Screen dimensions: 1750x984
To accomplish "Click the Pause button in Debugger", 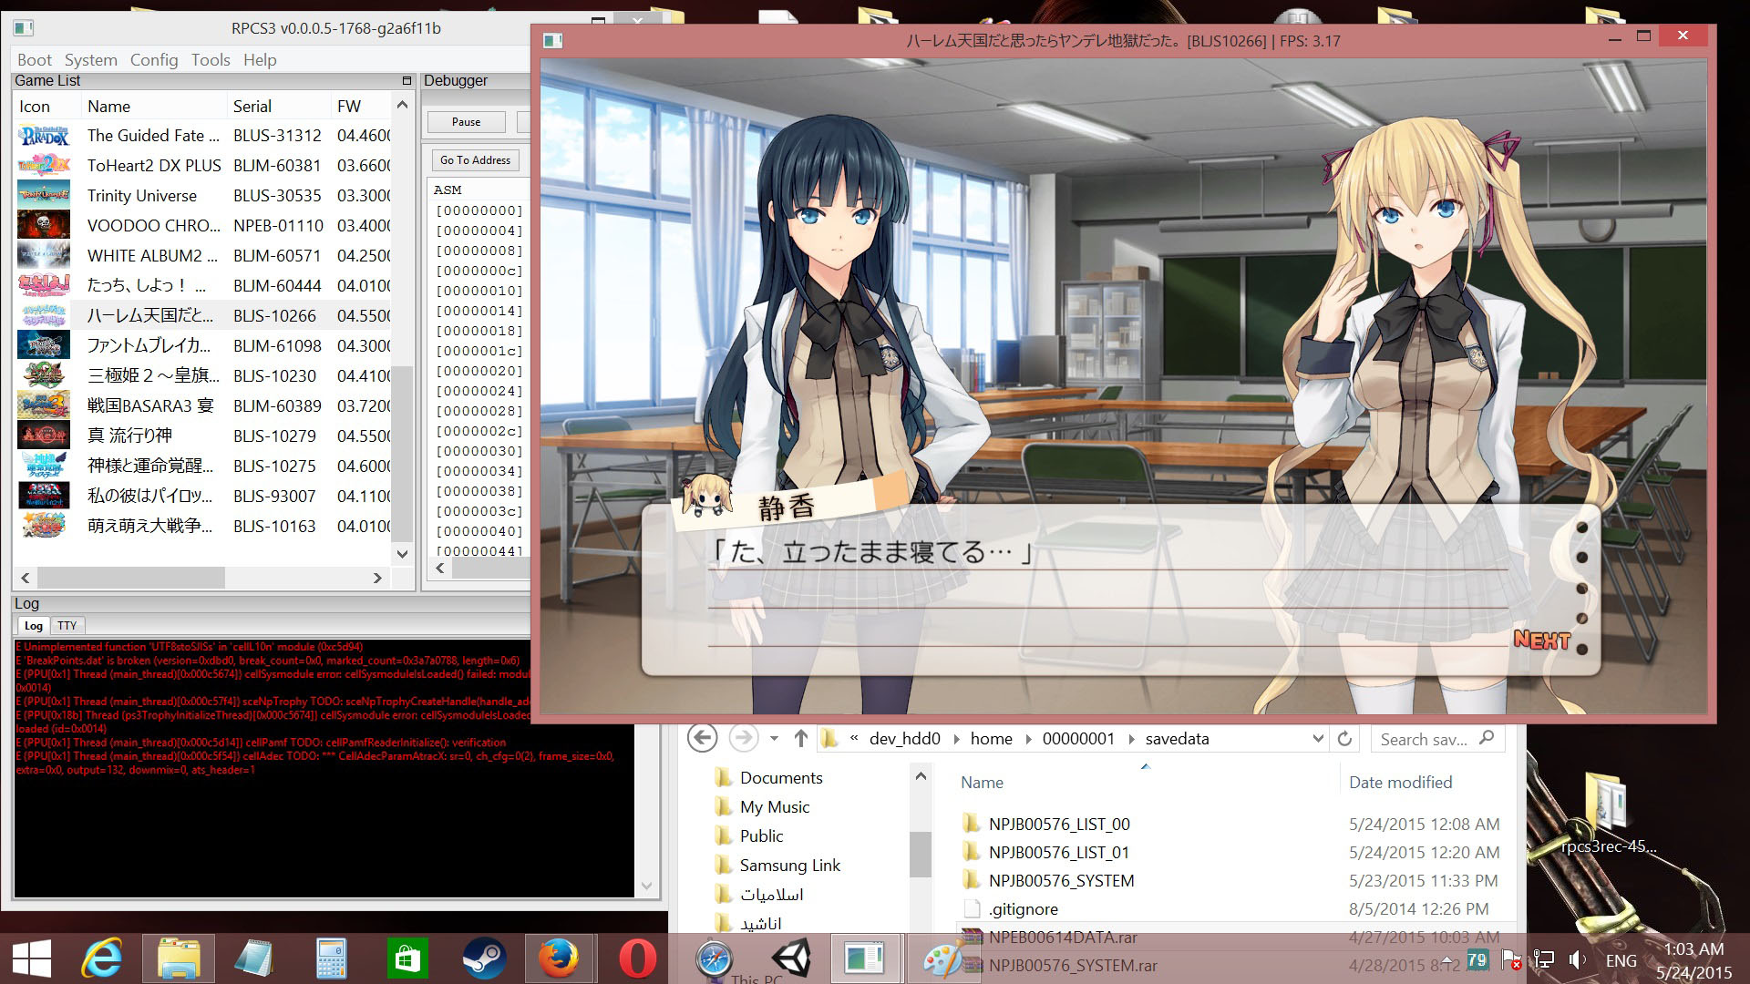I will pos(466,121).
